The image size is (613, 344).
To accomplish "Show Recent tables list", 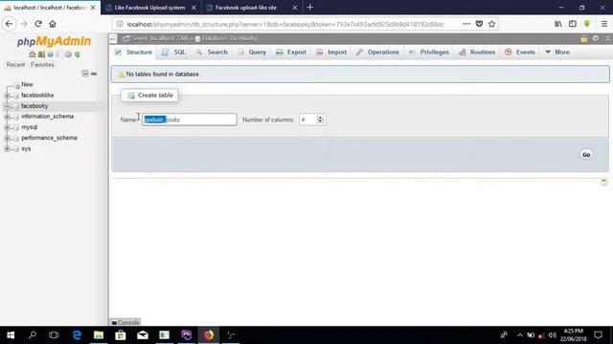I will tap(15, 65).
